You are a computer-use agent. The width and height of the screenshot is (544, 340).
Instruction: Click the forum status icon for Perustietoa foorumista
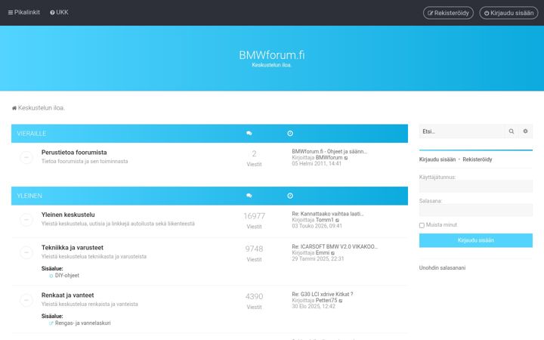(x=26, y=157)
